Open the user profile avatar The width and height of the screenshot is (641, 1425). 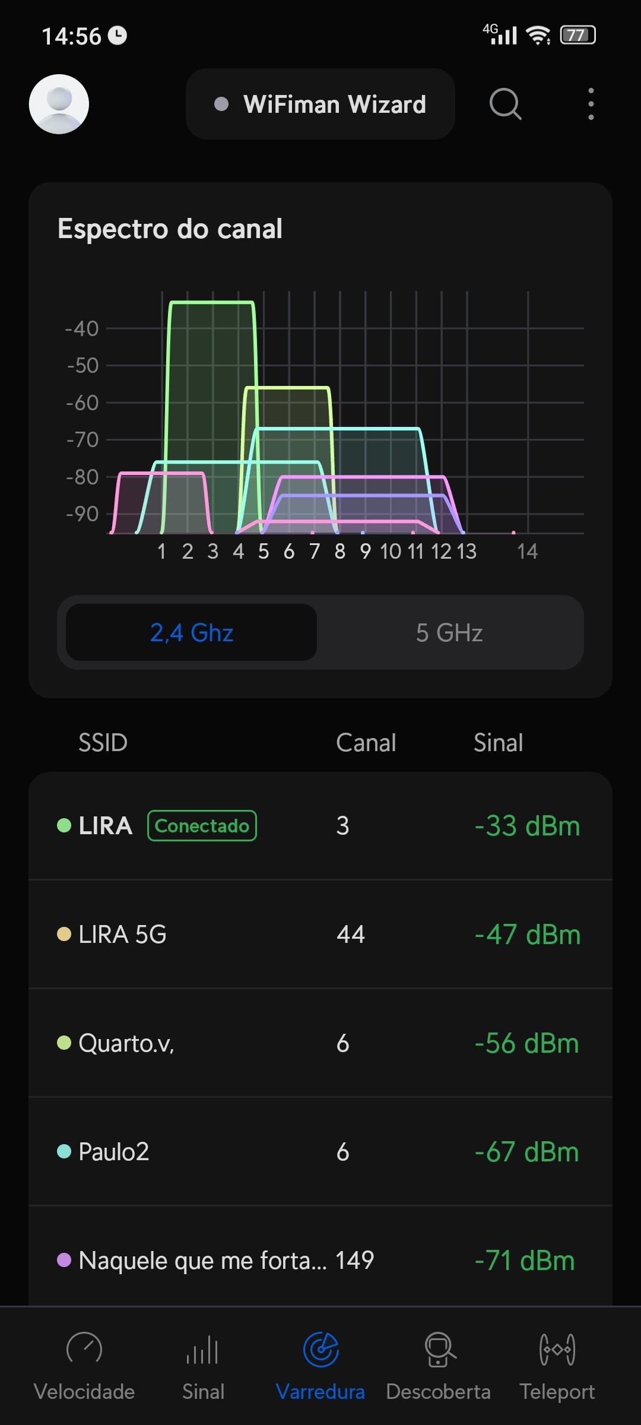[59, 104]
